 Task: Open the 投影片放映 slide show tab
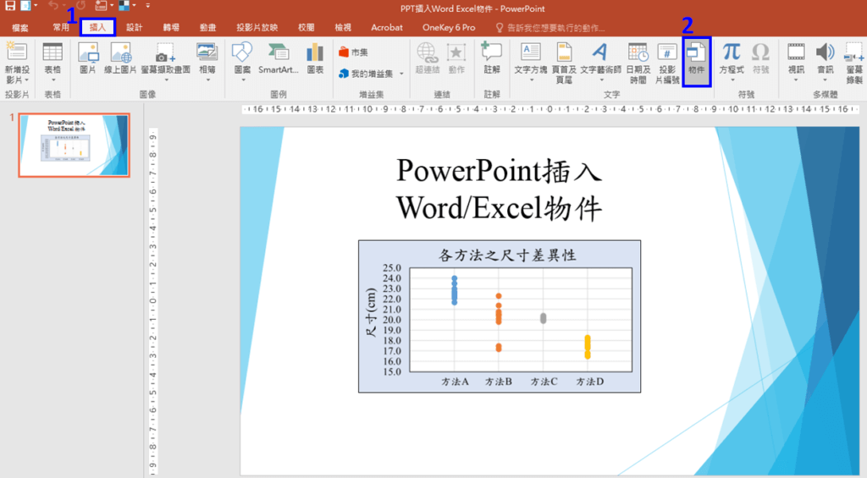(257, 27)
